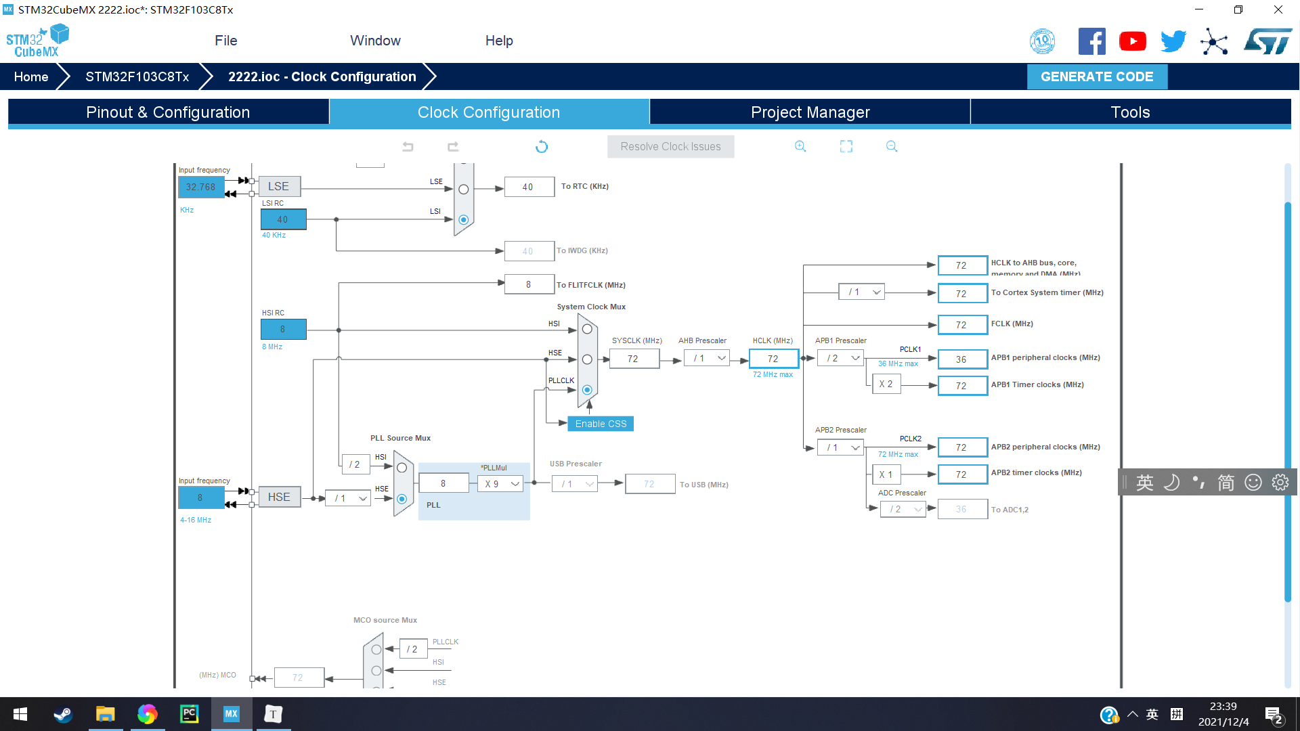Open the Cortex System timer divider dropdown
This screenshot has height=731, width=1300.
(x=861, y=292)
